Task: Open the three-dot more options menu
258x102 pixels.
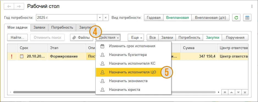Action: 252,6
